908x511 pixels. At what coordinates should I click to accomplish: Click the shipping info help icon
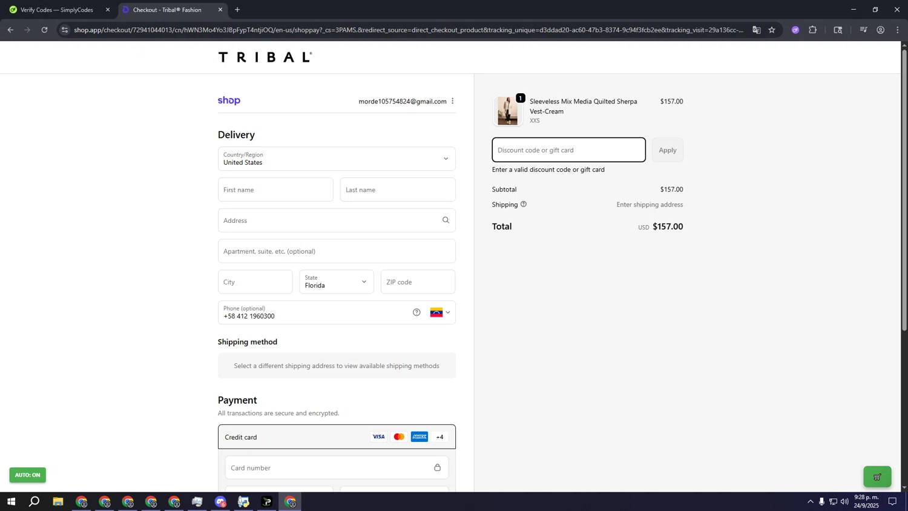524,204
